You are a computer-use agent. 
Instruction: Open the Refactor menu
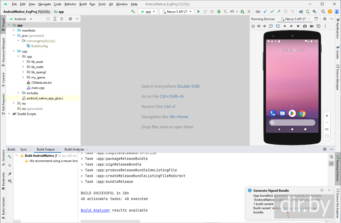(70, 4)
